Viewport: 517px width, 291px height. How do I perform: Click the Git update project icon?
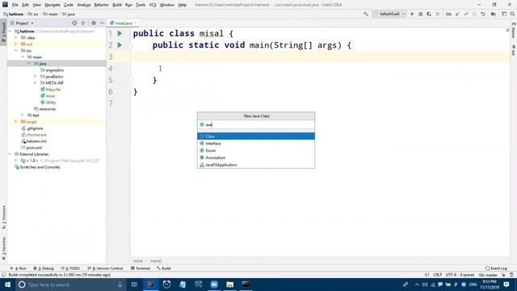click(x=457, y=15)
